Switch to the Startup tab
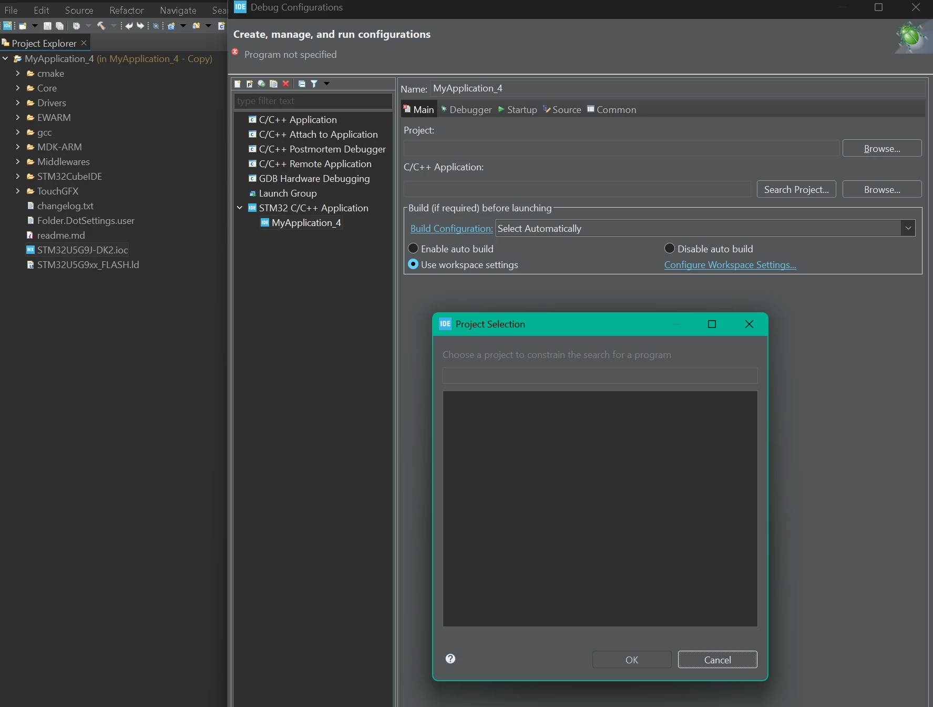This screenshot has height=707, width=933. [518, 109]
